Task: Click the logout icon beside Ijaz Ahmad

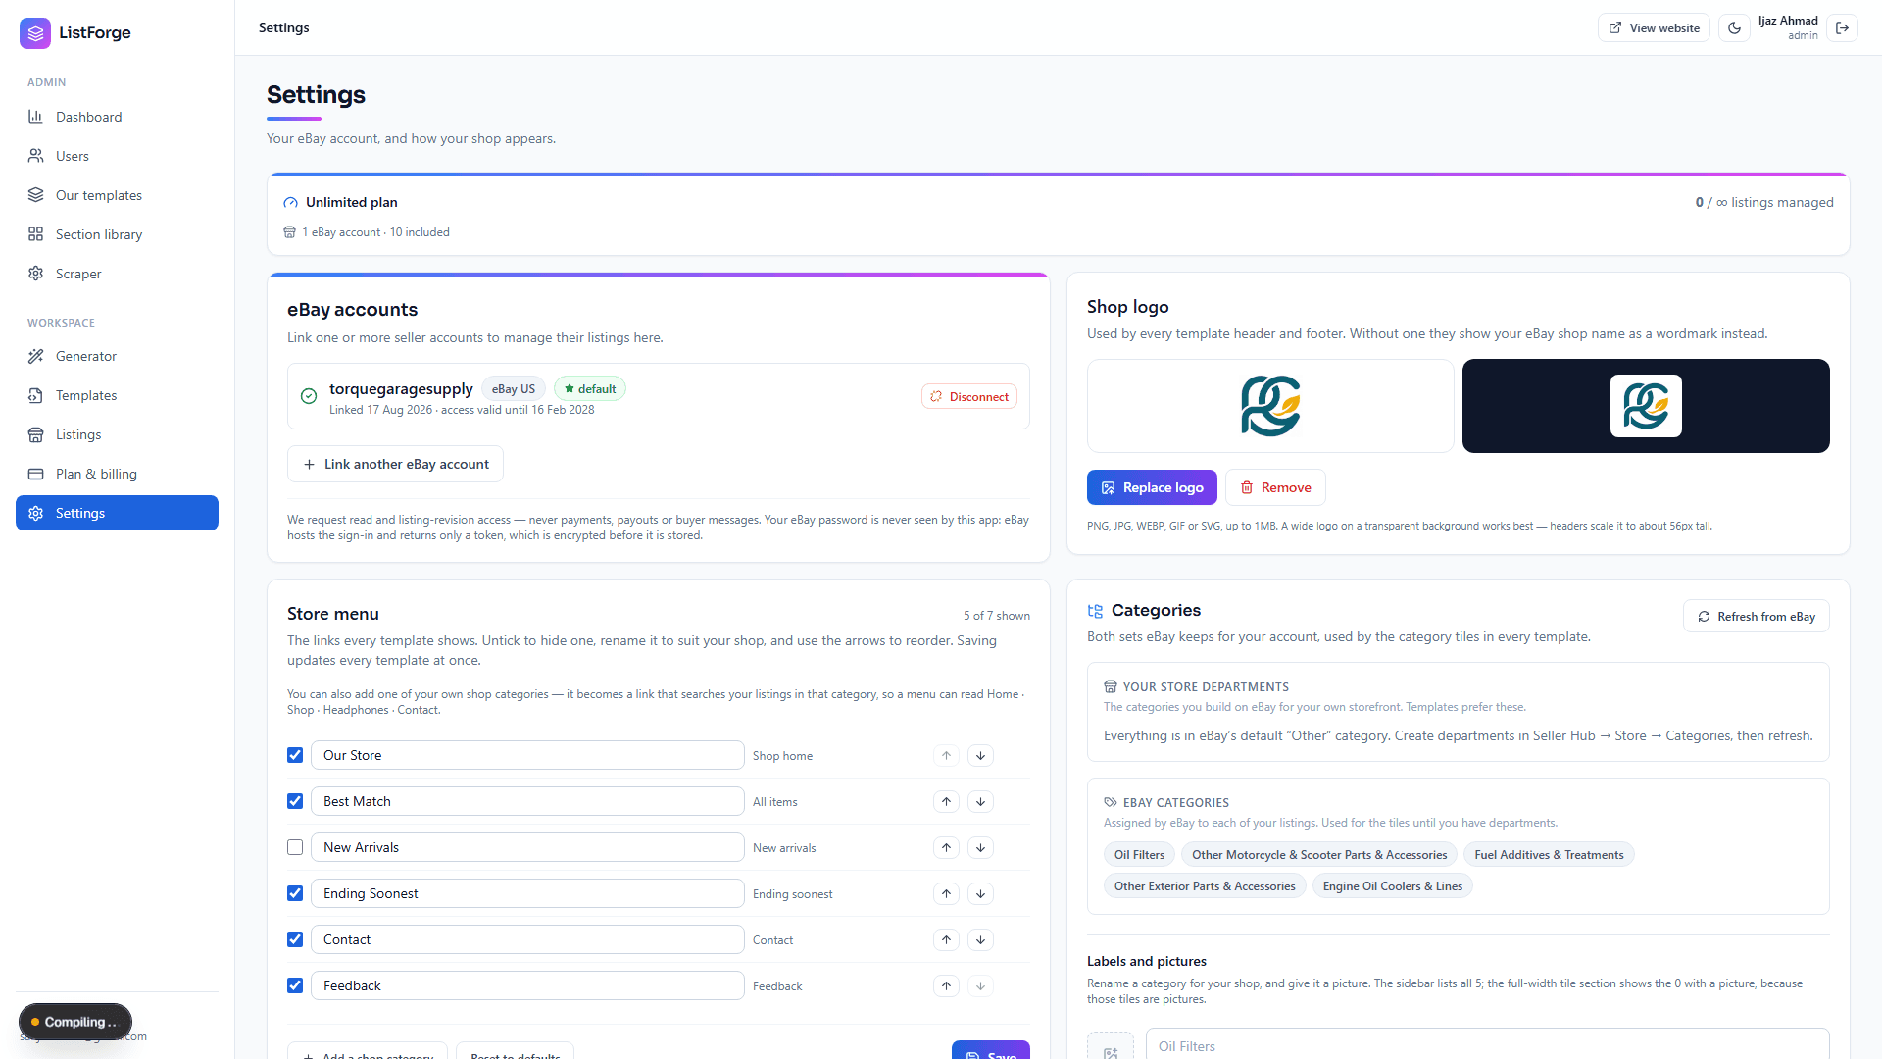Action: tap(1842, 28)
